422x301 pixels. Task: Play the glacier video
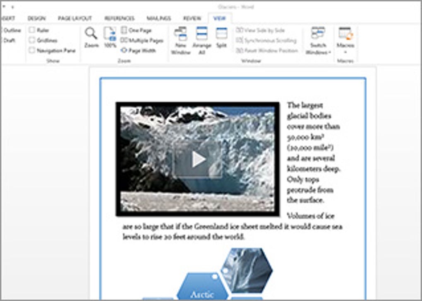(198, 159)
